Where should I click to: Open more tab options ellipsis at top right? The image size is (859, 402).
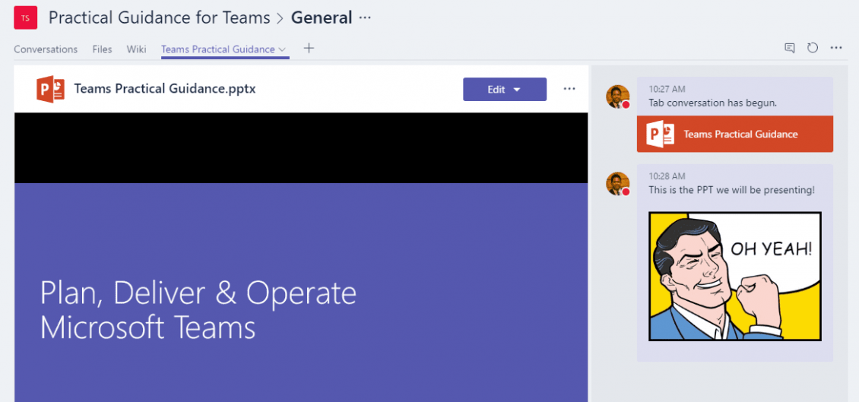(836, 48)
